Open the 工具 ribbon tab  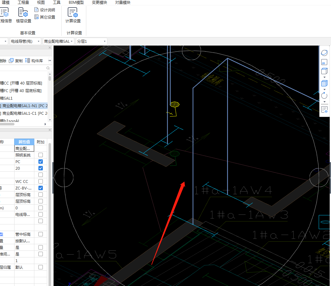tap(57, 3)
